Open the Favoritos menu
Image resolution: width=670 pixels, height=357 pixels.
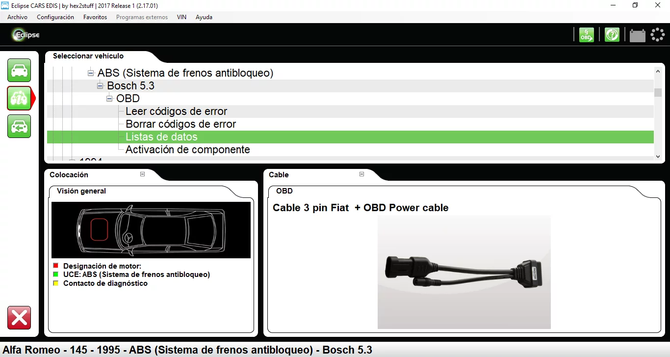click(95, 17)
